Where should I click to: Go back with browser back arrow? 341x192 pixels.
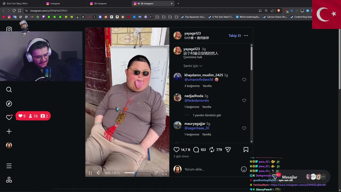point(3,11)
